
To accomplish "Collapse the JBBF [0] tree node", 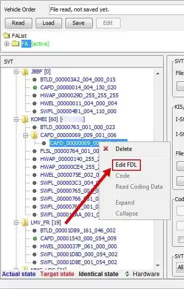I will pos(16,72).
